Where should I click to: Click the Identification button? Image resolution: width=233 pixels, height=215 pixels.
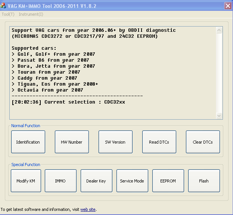pos(28,142)
